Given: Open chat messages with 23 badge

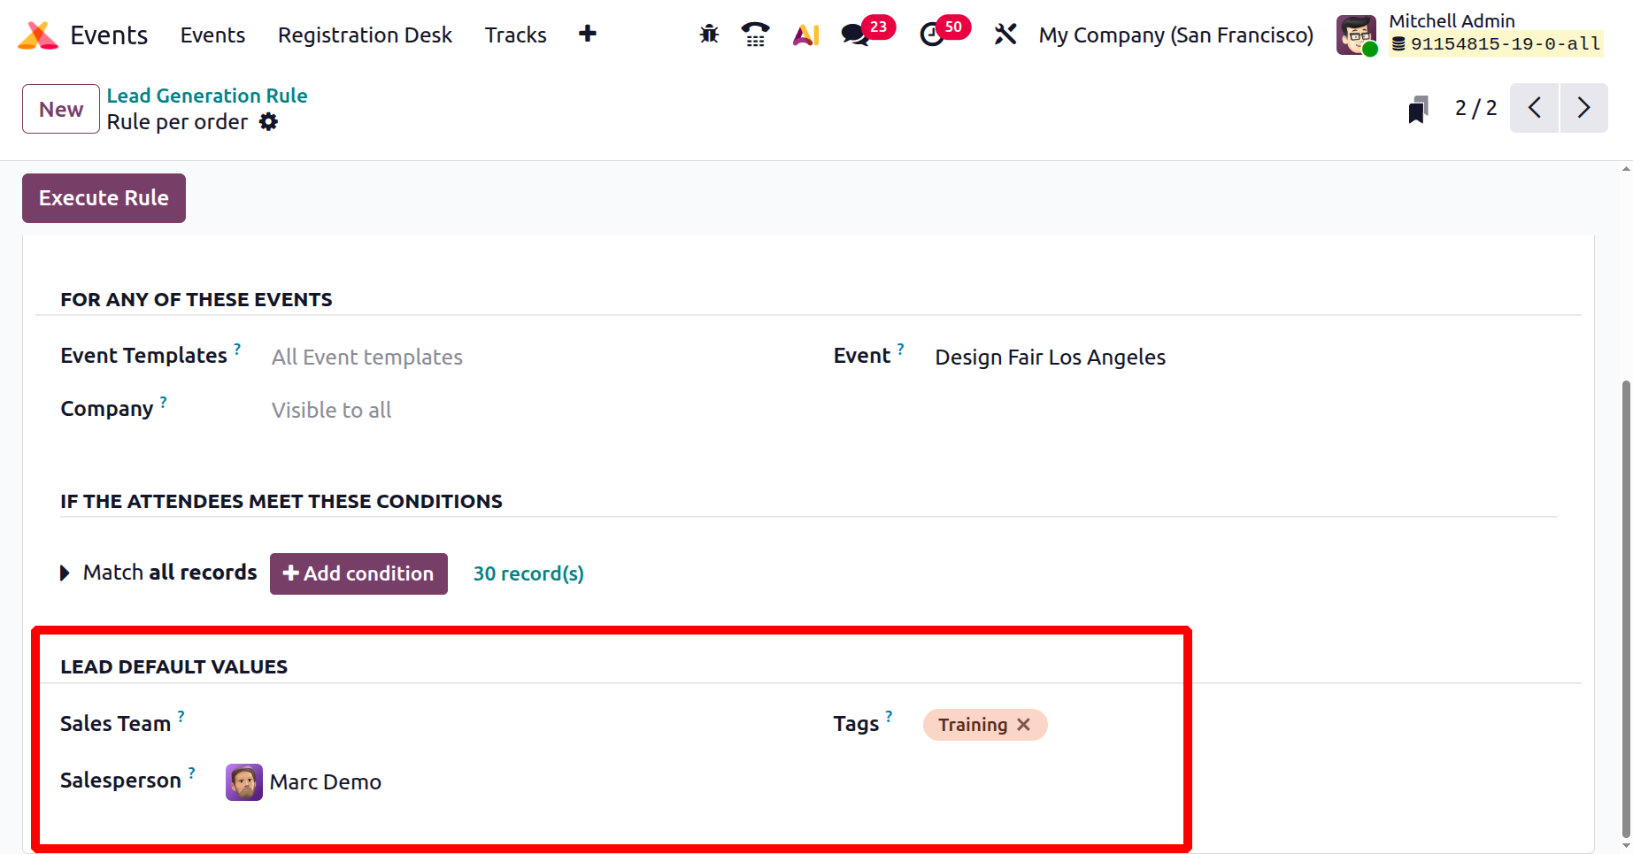Looking at the screenshot, I should point(856,35).
